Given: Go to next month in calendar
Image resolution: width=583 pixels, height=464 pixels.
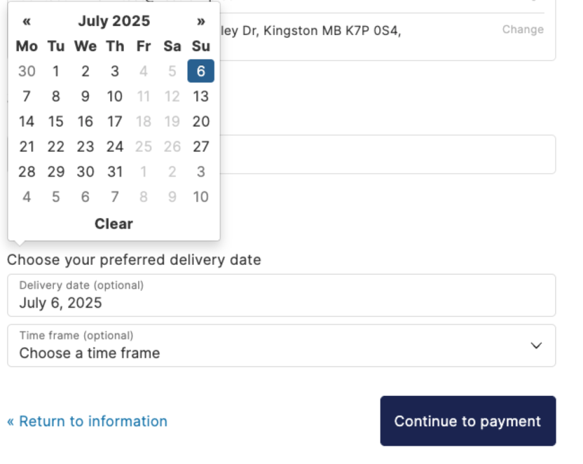Looking at the screenshot, I should pyautogui.click(x=201, y=21).
